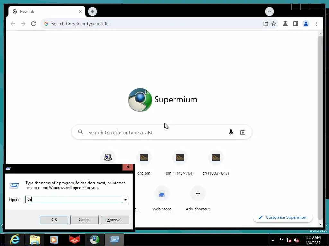Show hidden tray icons arrow
Screen dimensions: 329x246
[x=273, y=240]
